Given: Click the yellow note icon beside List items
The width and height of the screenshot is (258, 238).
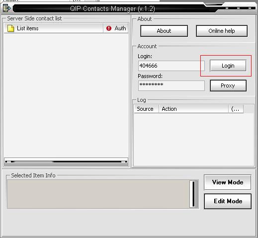Looking at the screenshot, I should click(x=11, y=28).
